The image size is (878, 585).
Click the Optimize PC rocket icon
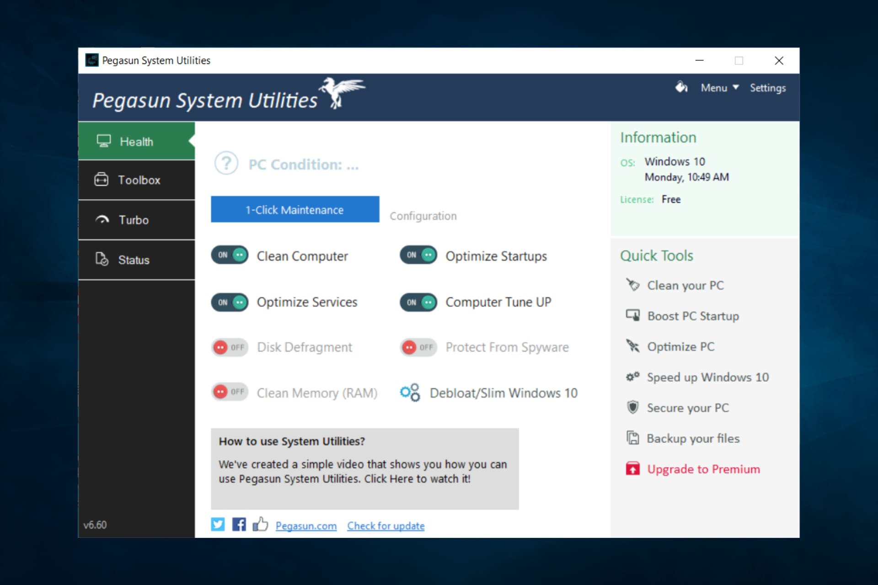pos(633,346)
